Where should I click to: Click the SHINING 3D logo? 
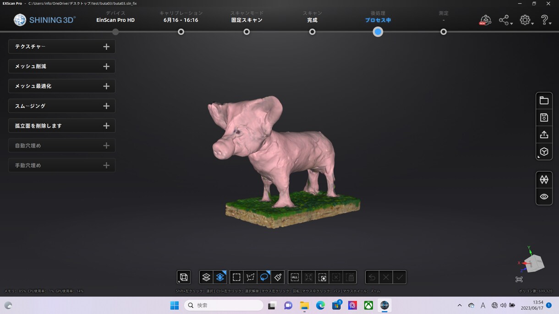point(45,20)
